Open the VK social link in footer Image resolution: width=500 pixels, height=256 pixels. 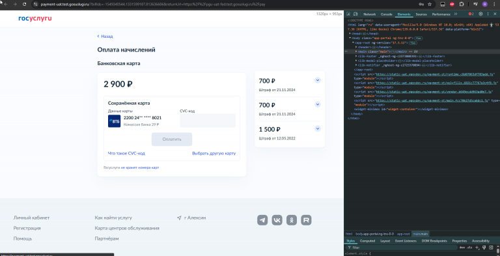click(277, 220)
